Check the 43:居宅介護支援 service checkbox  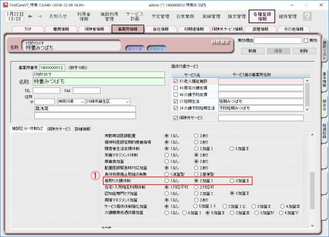[x=176, y=87]
